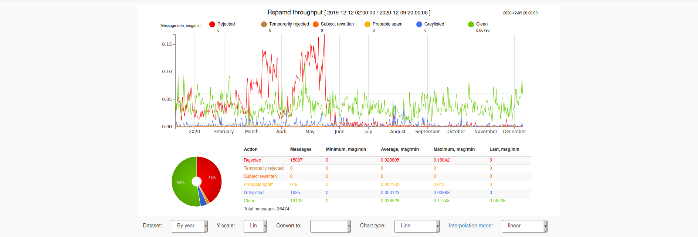The height and width of the screenshot is (237, 698).
Task: Toggle the Probable spam yellow legend dot
Action: click(x=367, y=24)
